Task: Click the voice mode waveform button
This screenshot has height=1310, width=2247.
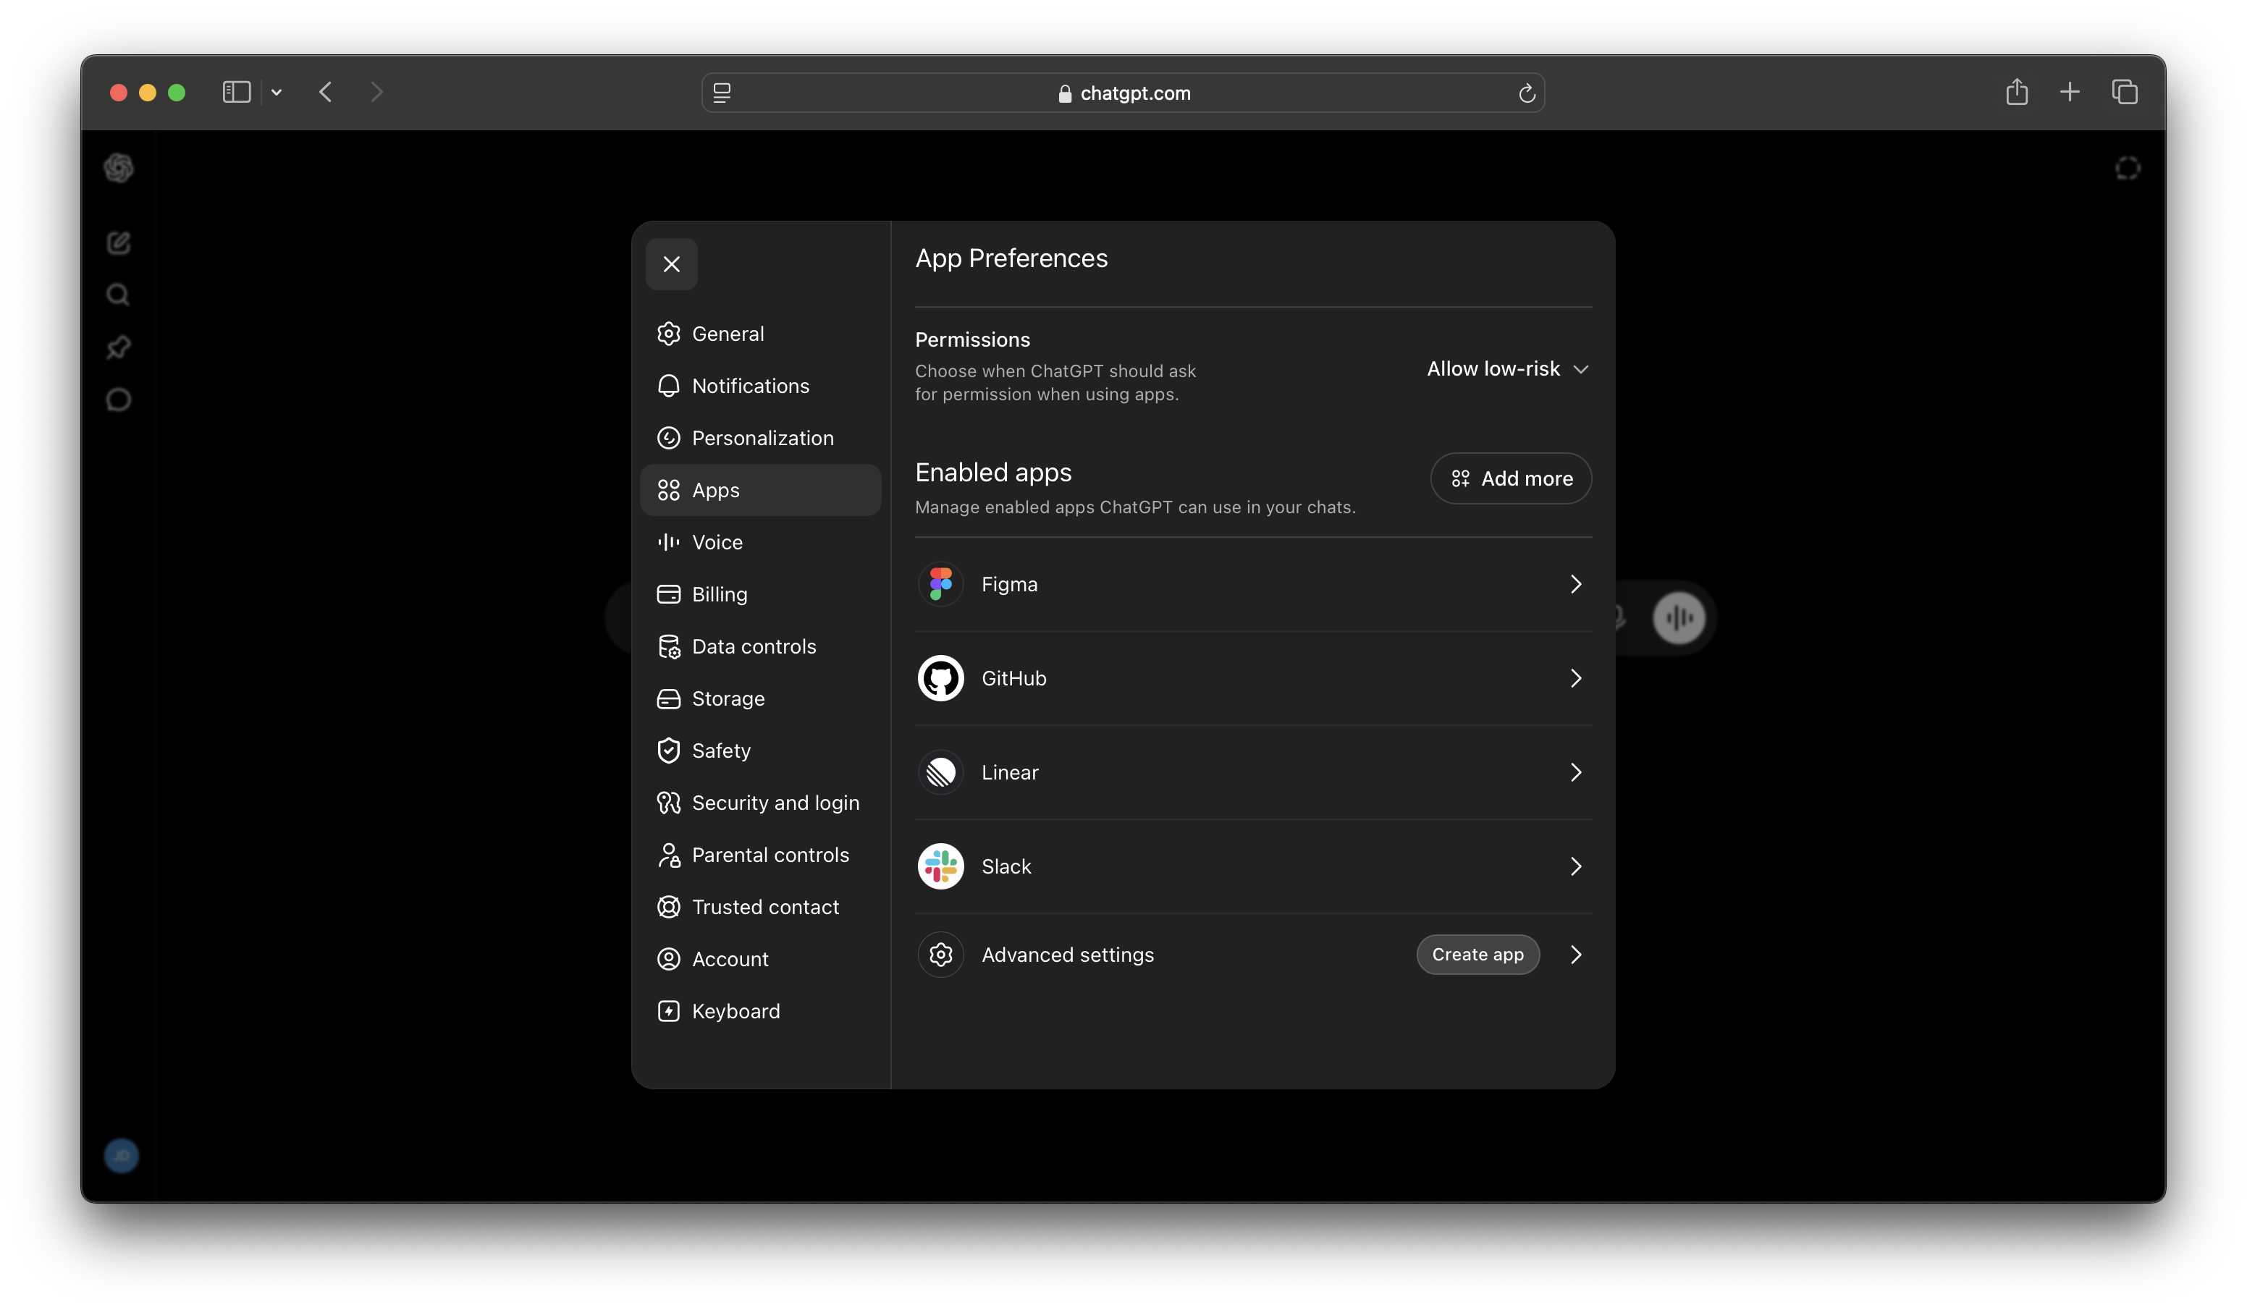Action: point(1679,617)
